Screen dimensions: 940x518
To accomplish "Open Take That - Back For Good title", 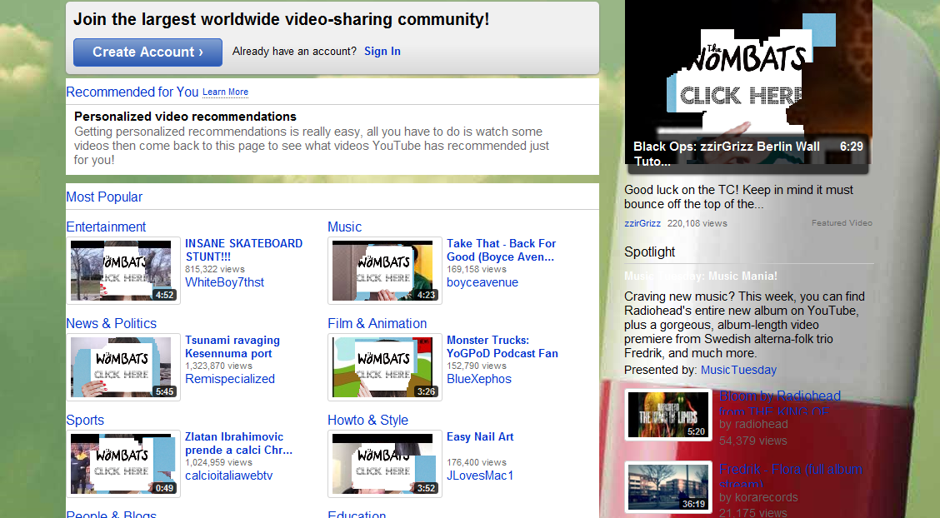I will point(501,250).
